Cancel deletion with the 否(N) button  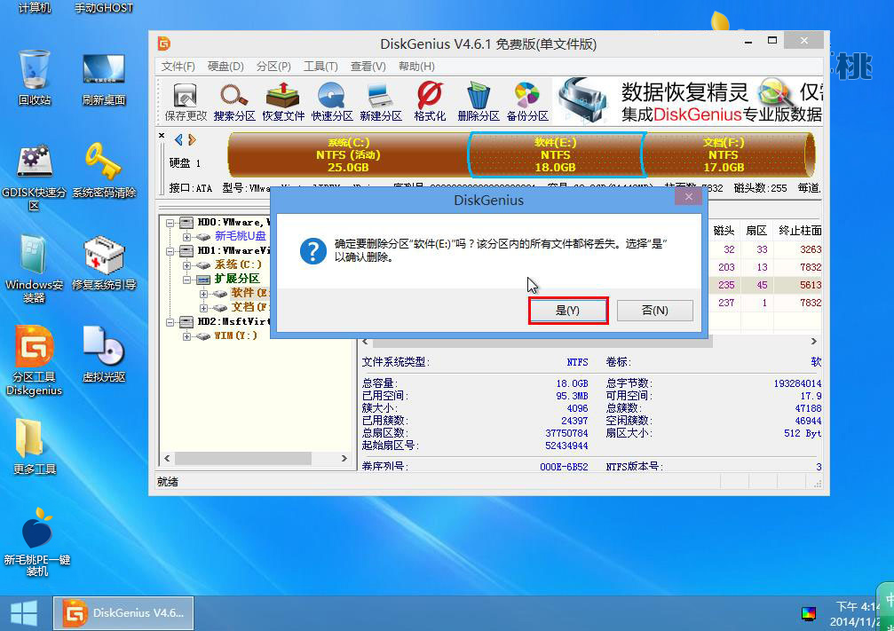(x=654, y=311)
